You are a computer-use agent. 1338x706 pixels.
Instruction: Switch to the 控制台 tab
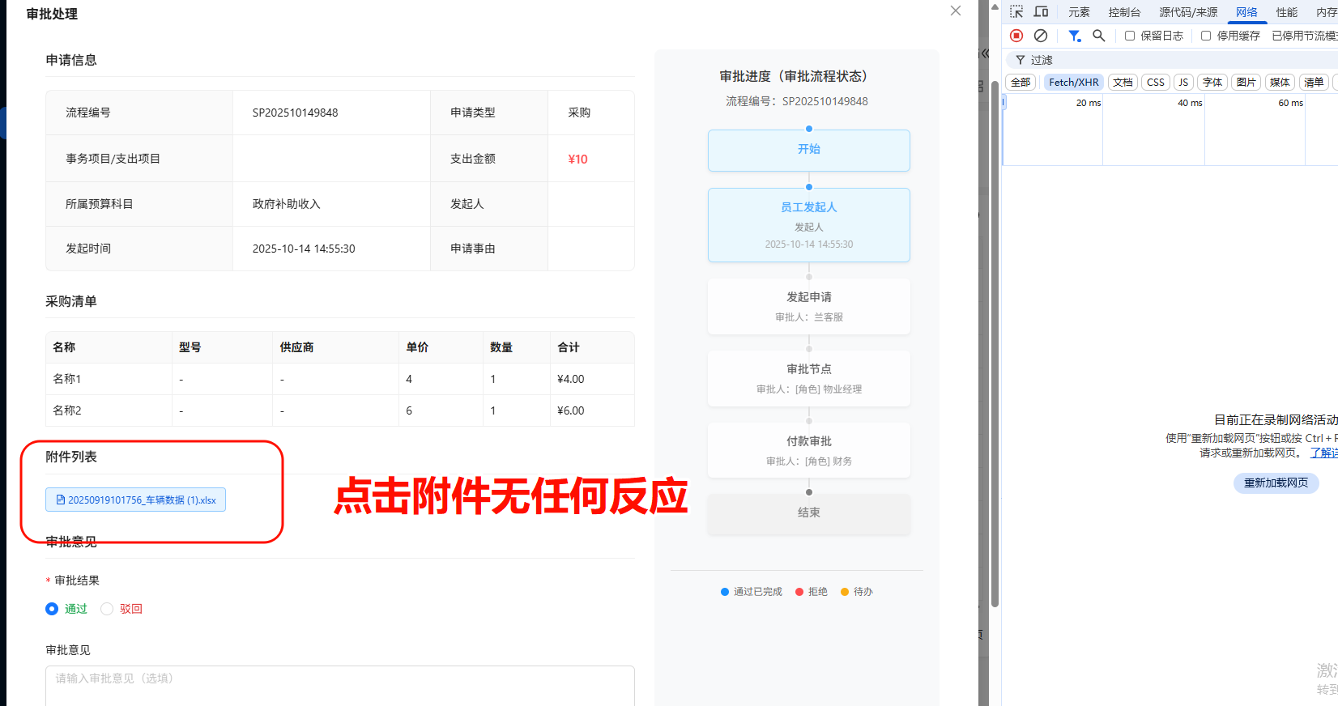click(x=1124, y=12)
